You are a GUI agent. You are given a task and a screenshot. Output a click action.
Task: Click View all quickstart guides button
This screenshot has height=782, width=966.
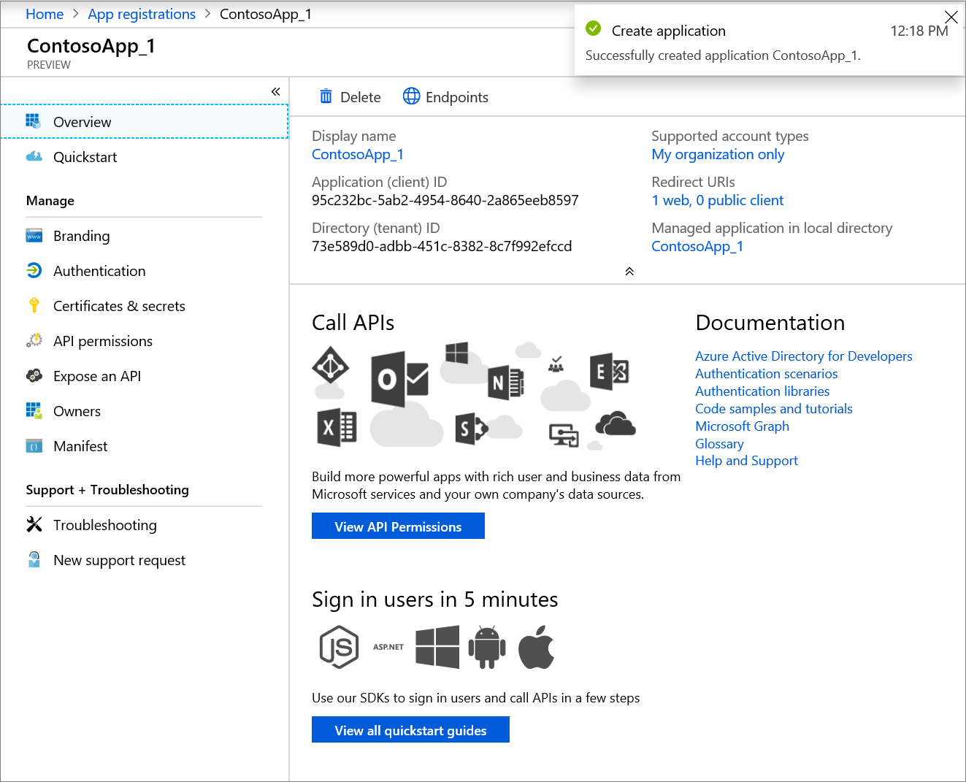tap(410, 729)
